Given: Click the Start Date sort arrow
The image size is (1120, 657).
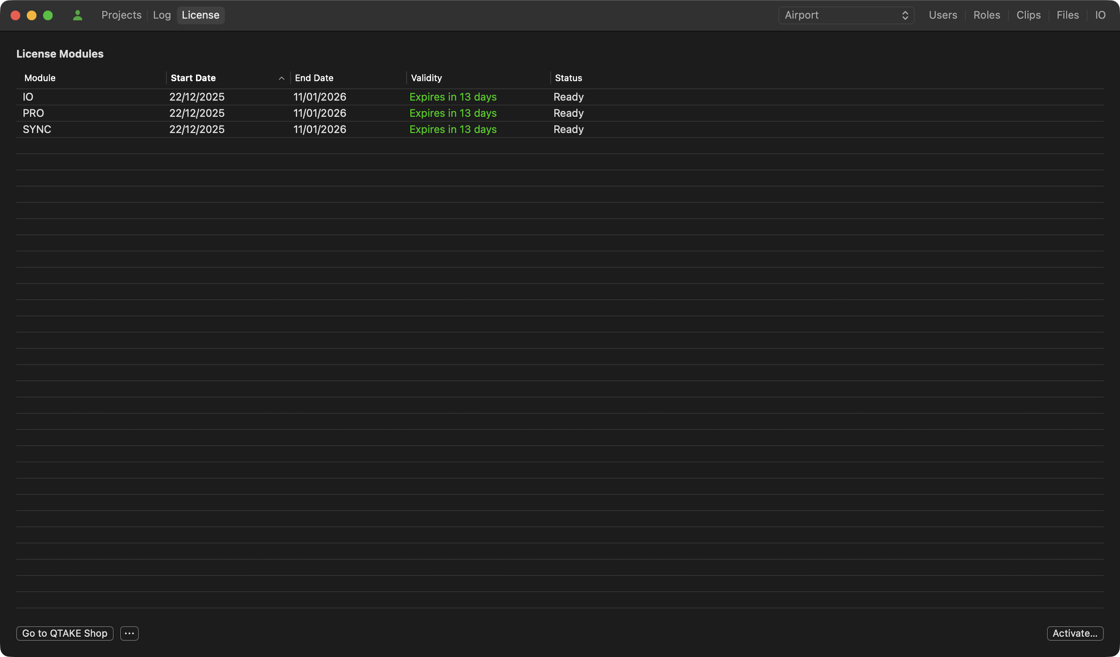Looking at the screenshot, I should [x=281, y=78].
